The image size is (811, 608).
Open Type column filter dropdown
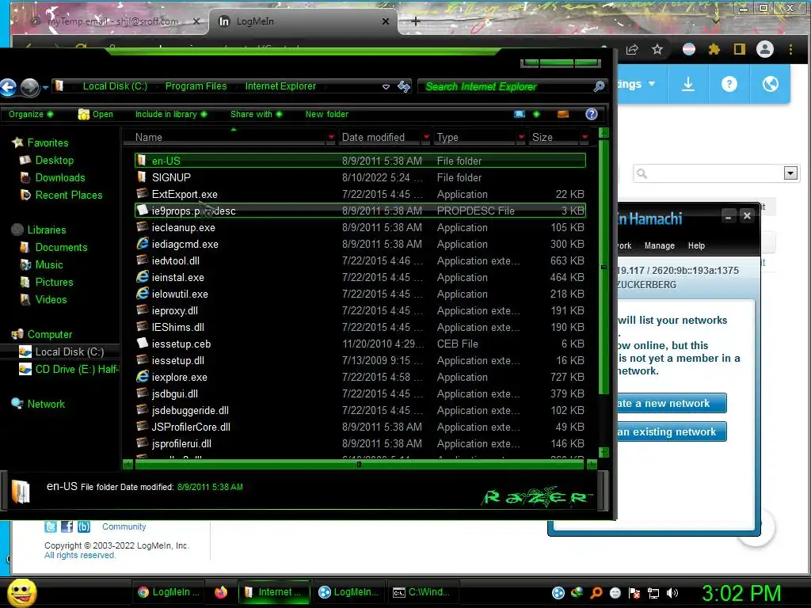tap(521, 137)
